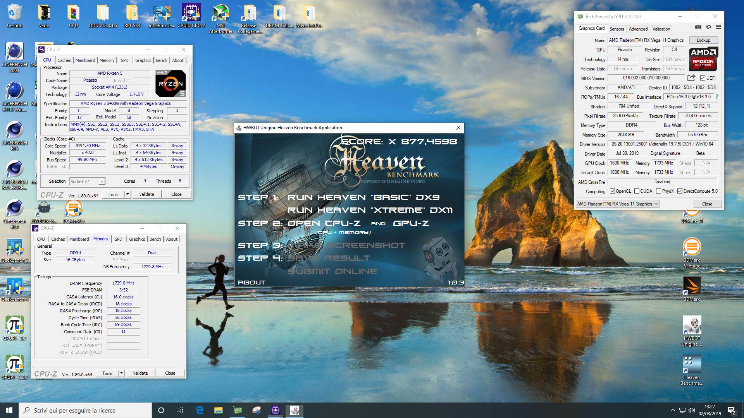This screenshot has height=418, width=744.
Task: Open Bench tab in upper CPU-Z
Action: point(162,60)
